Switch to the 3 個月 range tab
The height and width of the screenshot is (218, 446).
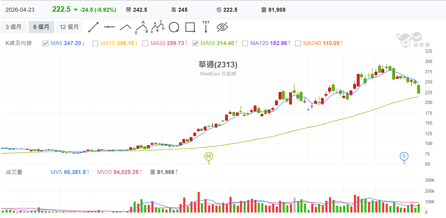pos(14,27)
